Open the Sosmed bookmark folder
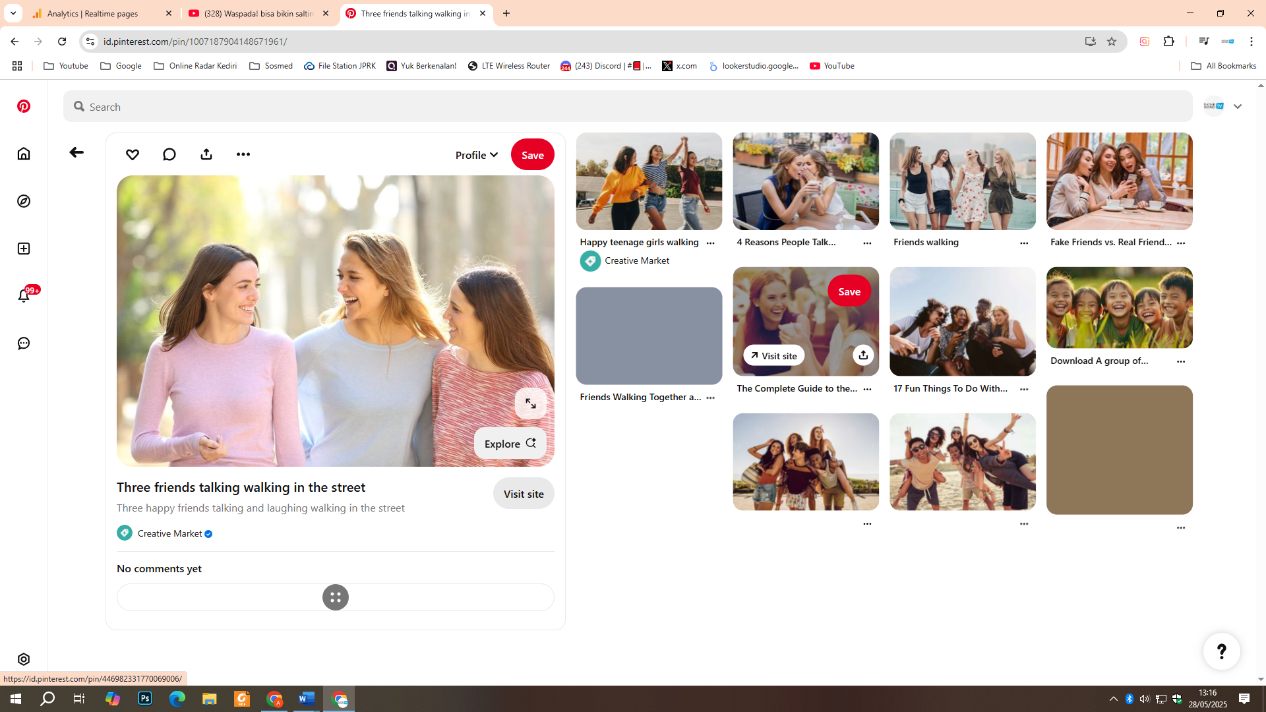This screenshot has width=1266, height=712. coord(271,66)
